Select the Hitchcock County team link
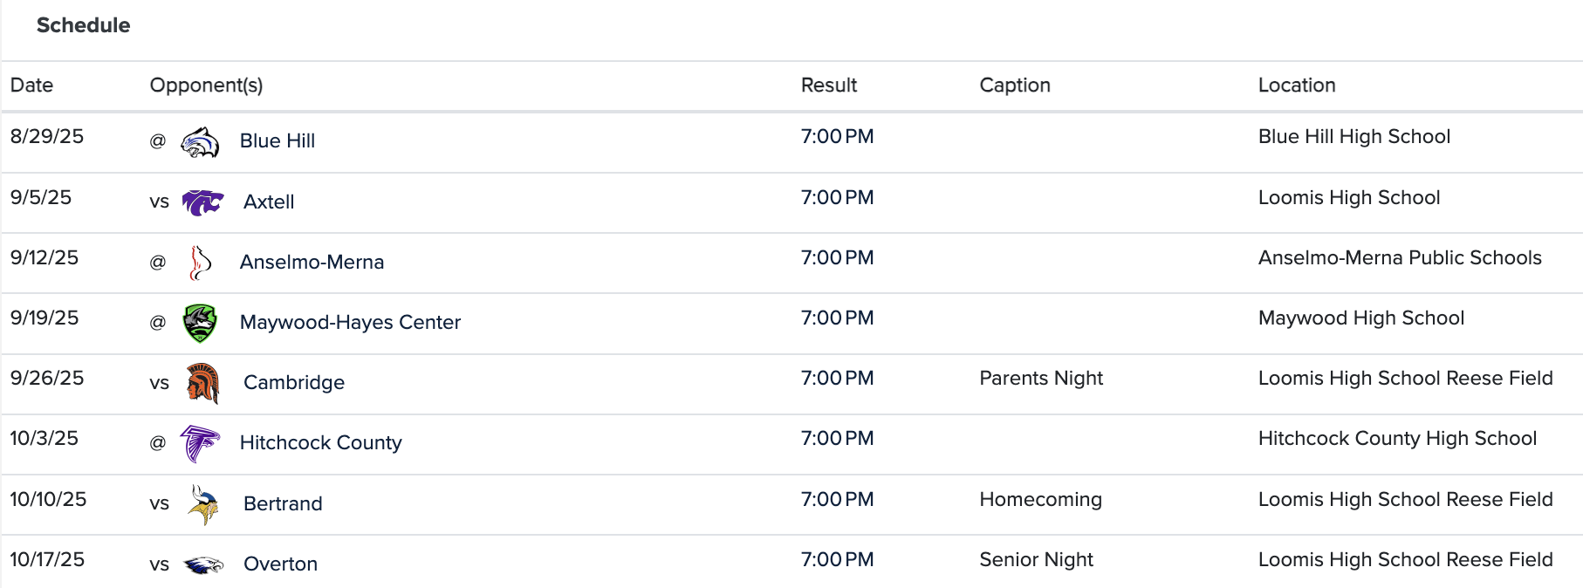Viewport: 1583px width, 588px height. click(x=320, y=443)
